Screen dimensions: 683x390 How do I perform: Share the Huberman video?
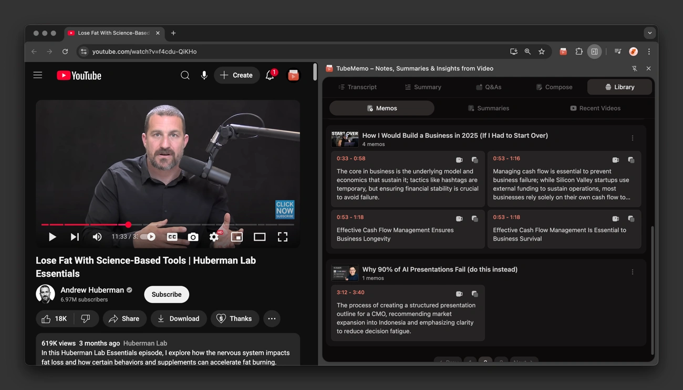pos(124,319)
